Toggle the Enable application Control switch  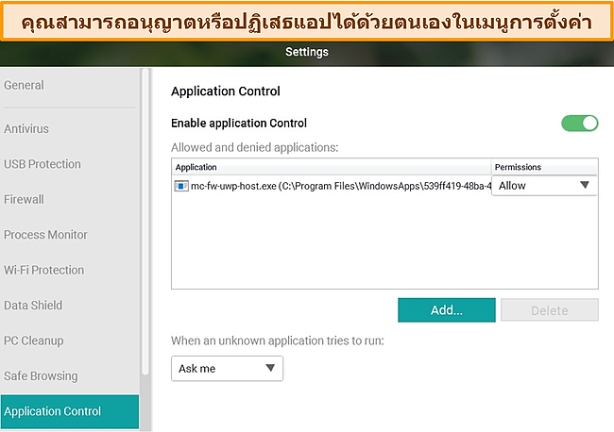pyautogui.click(x=579, y=124)
